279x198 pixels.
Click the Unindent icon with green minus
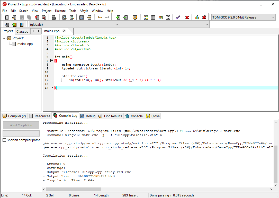125,17
